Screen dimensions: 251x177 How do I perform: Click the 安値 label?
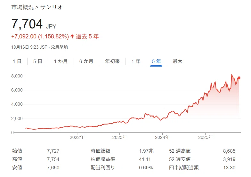pos(17,168)
